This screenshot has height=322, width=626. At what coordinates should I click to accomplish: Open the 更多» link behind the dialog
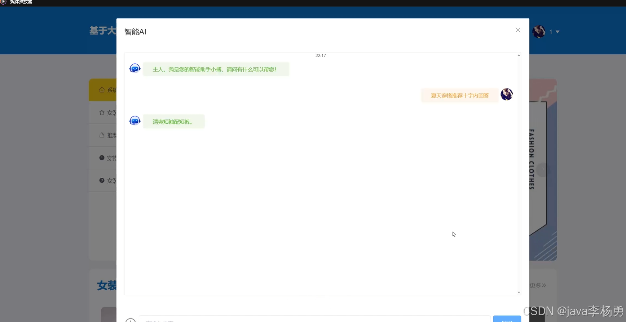538,285
